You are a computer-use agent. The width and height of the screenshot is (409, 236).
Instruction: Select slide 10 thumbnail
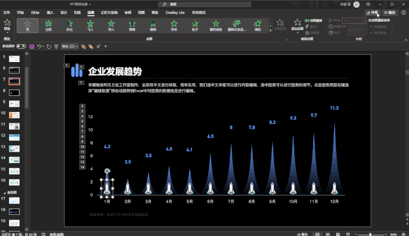click(14, 115)
